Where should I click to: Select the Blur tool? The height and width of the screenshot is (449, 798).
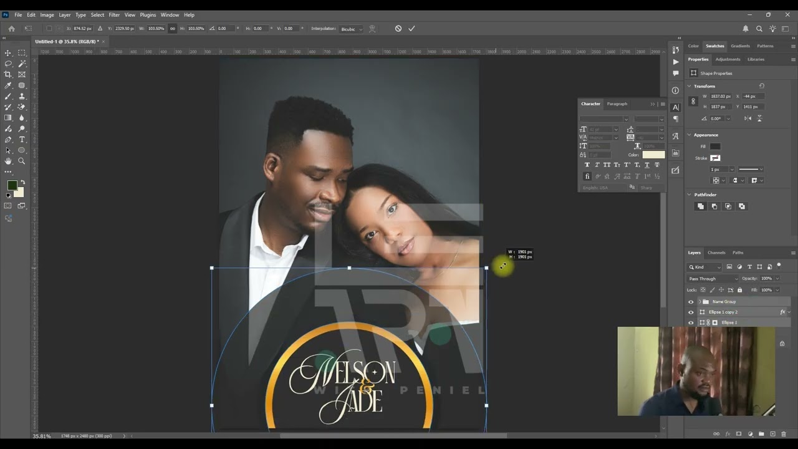(22, 118)
